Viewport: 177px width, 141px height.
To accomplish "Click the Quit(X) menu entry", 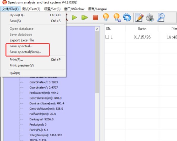I will click(15, 73).
